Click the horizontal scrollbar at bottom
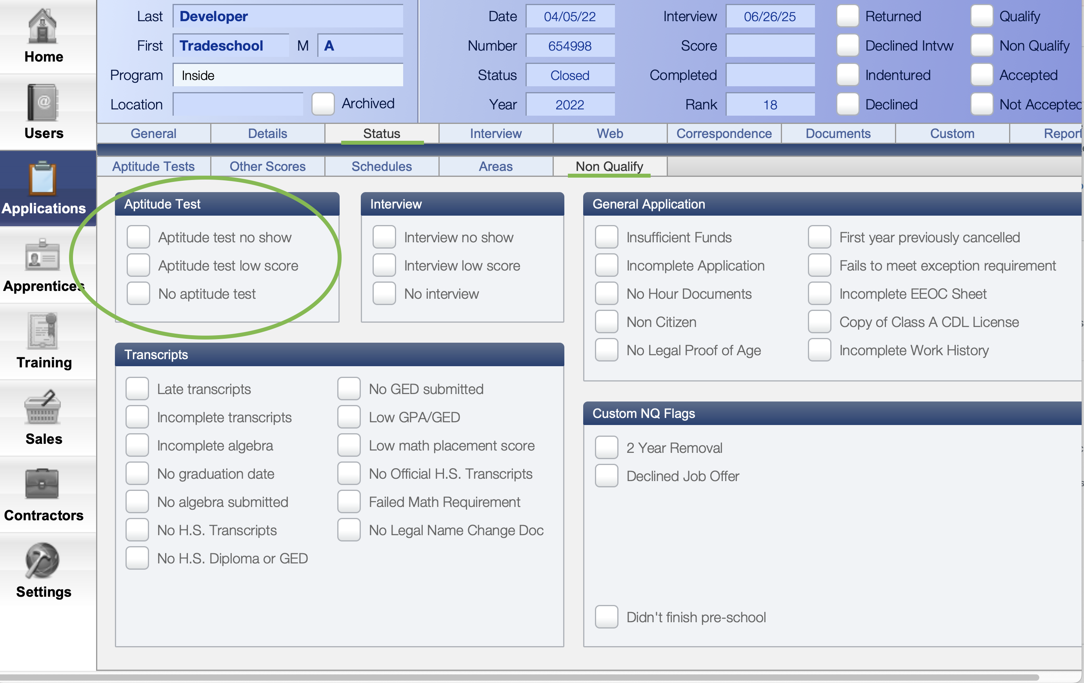Viewport: 1084px width, 683px height. [520, 677]
